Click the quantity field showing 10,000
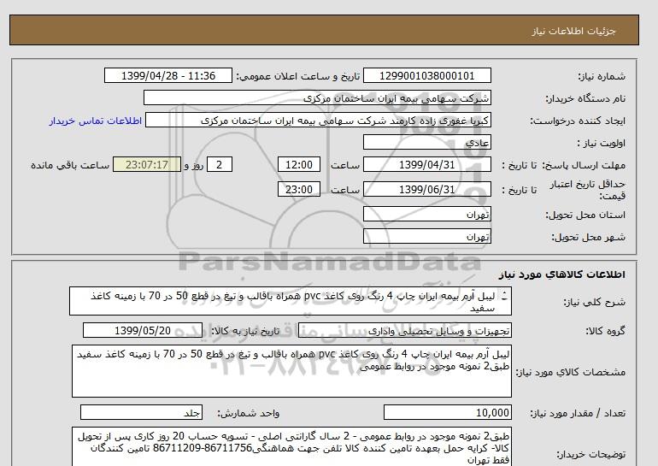658x466 pixels. (x=447, y=412)
